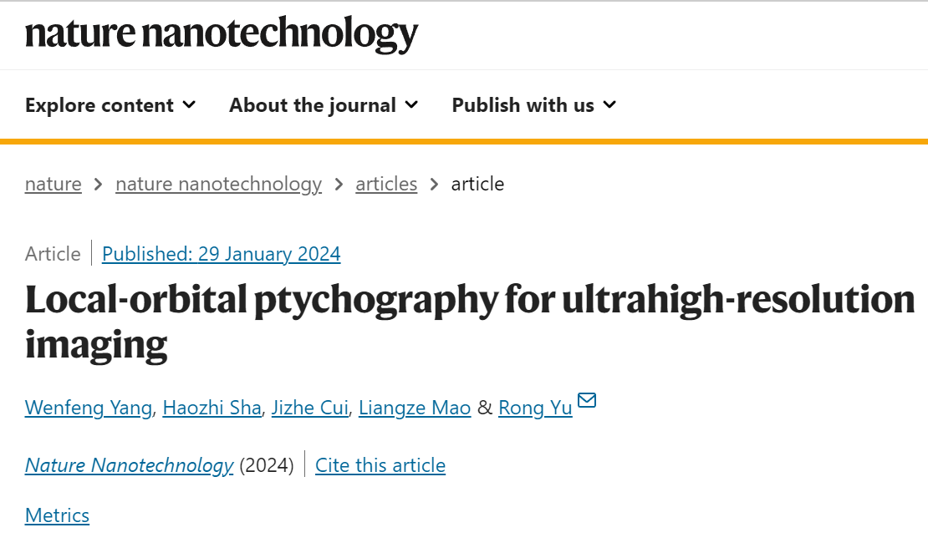This screenshot has height=558, width=928.
Task: Expand the Publish with us chevron
Action: 609,105
